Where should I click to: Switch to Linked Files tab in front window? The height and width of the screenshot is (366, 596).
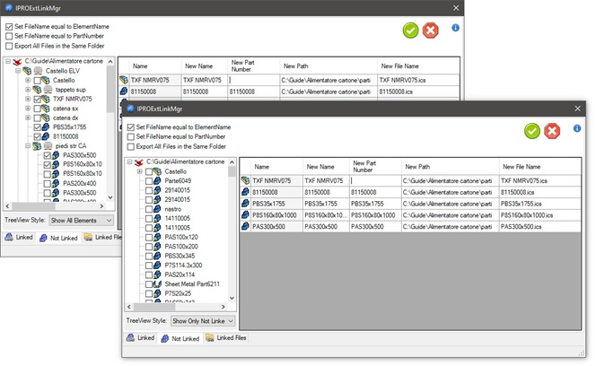(226, 338)
